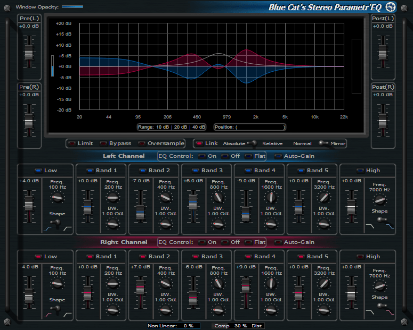Viewport: 413px width, 330px height.
Task: Enable Right Channel Auto-Gain
Action: (x=278, y=242)
